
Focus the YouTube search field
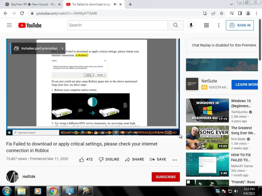(117, 25)
